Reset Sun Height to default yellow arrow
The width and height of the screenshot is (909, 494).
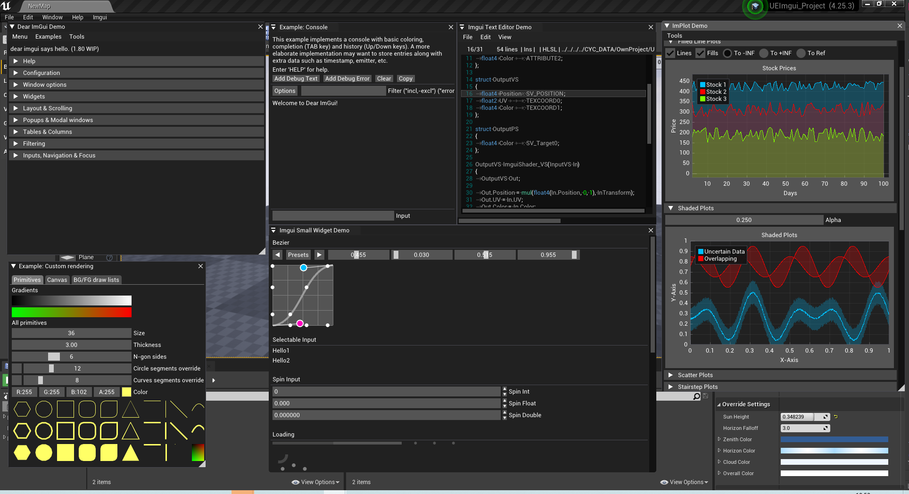[836, 417]
